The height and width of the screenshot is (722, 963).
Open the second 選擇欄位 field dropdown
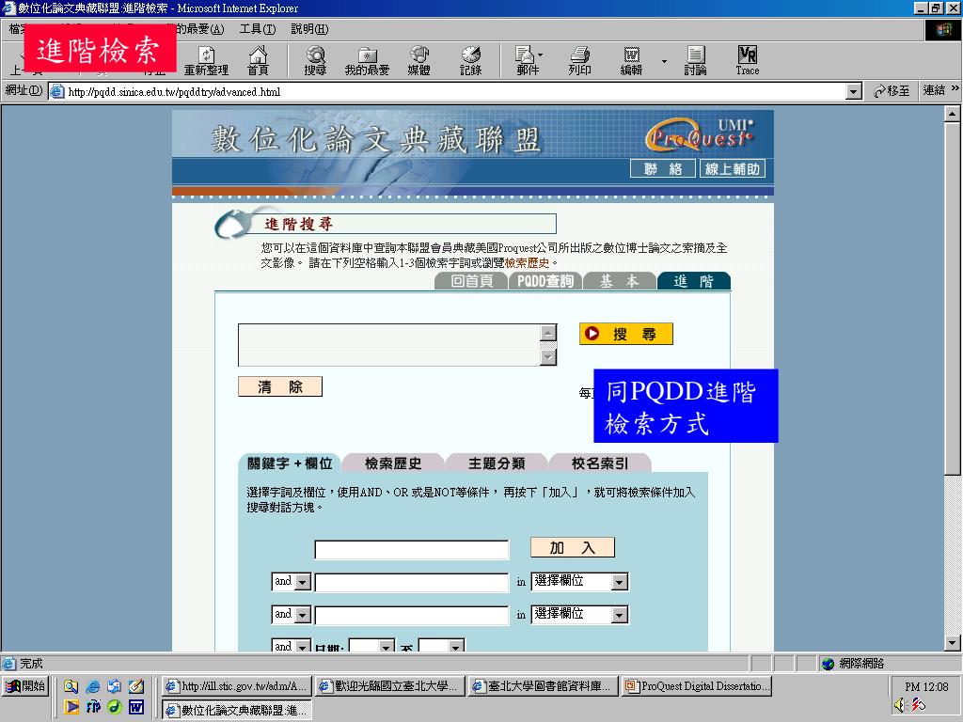pyautogui.click(x=579, y=615)
